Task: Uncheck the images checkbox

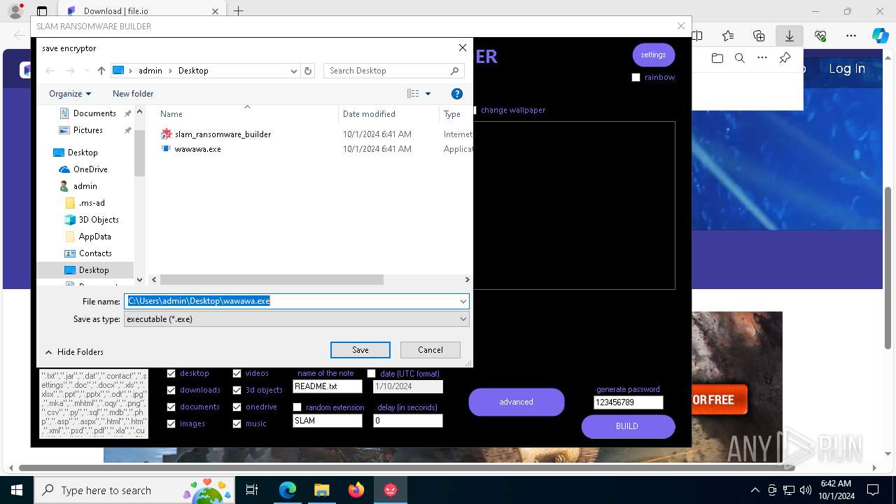Action: 171,424
